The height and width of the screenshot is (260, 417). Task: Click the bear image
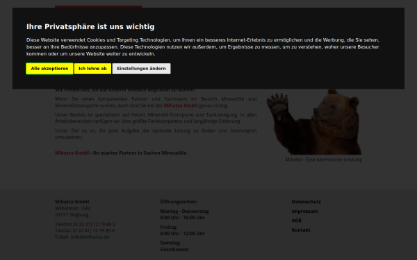pos(314,121)
